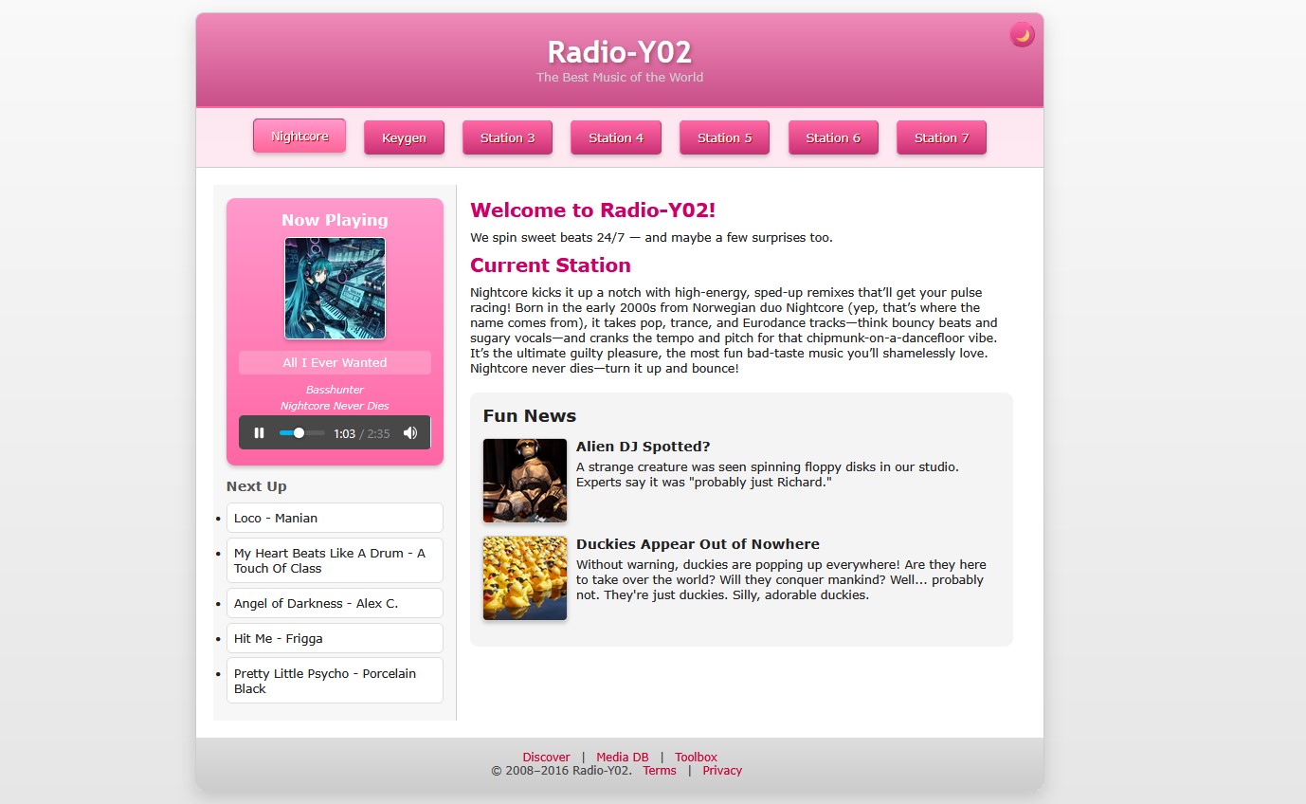Open Station 7
The width and height of the screenshot is (1306, 804).
tap(941, 137)
